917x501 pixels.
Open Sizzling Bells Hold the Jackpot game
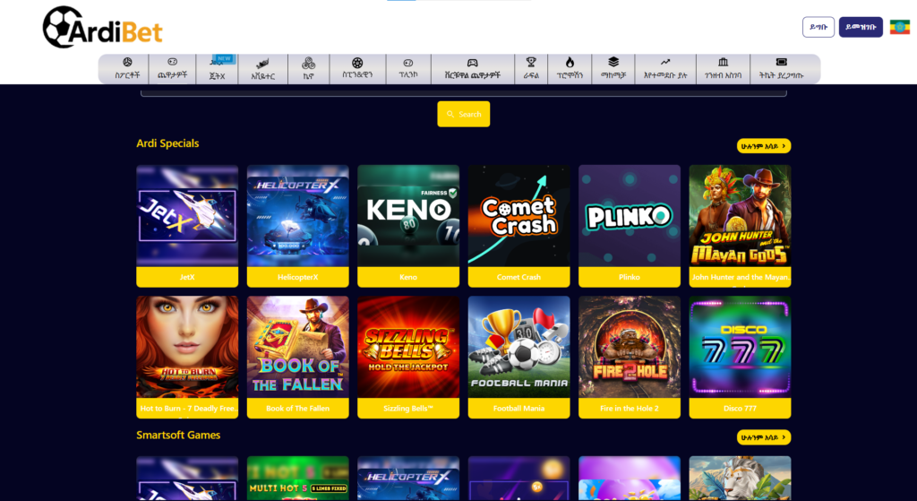[x=408, y=357]
